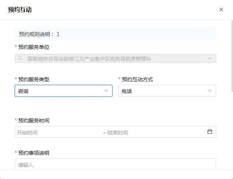This screenshot has width=233, height=179.
Task: Open the calendar icon for 预约服务时间
Action: pyautogui.click(x=210, y=132)
